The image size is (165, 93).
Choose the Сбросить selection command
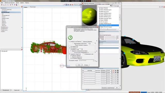coord(4,26)
